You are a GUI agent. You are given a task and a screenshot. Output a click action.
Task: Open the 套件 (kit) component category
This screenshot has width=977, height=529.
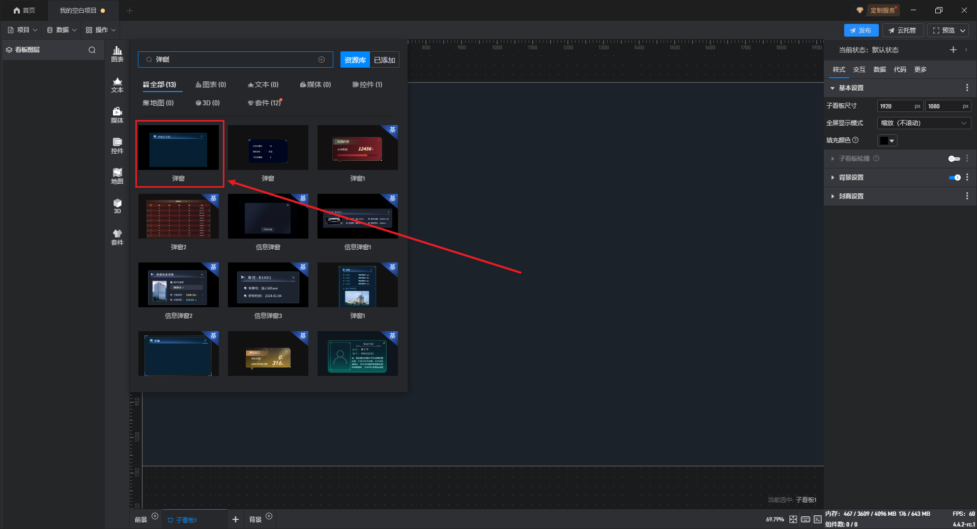click(x=117, y=237)
